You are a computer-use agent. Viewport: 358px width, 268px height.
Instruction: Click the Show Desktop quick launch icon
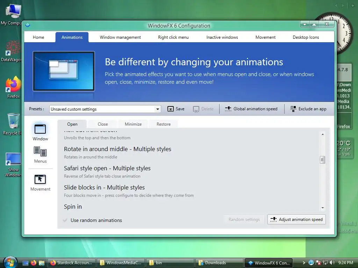pos(26,263)
